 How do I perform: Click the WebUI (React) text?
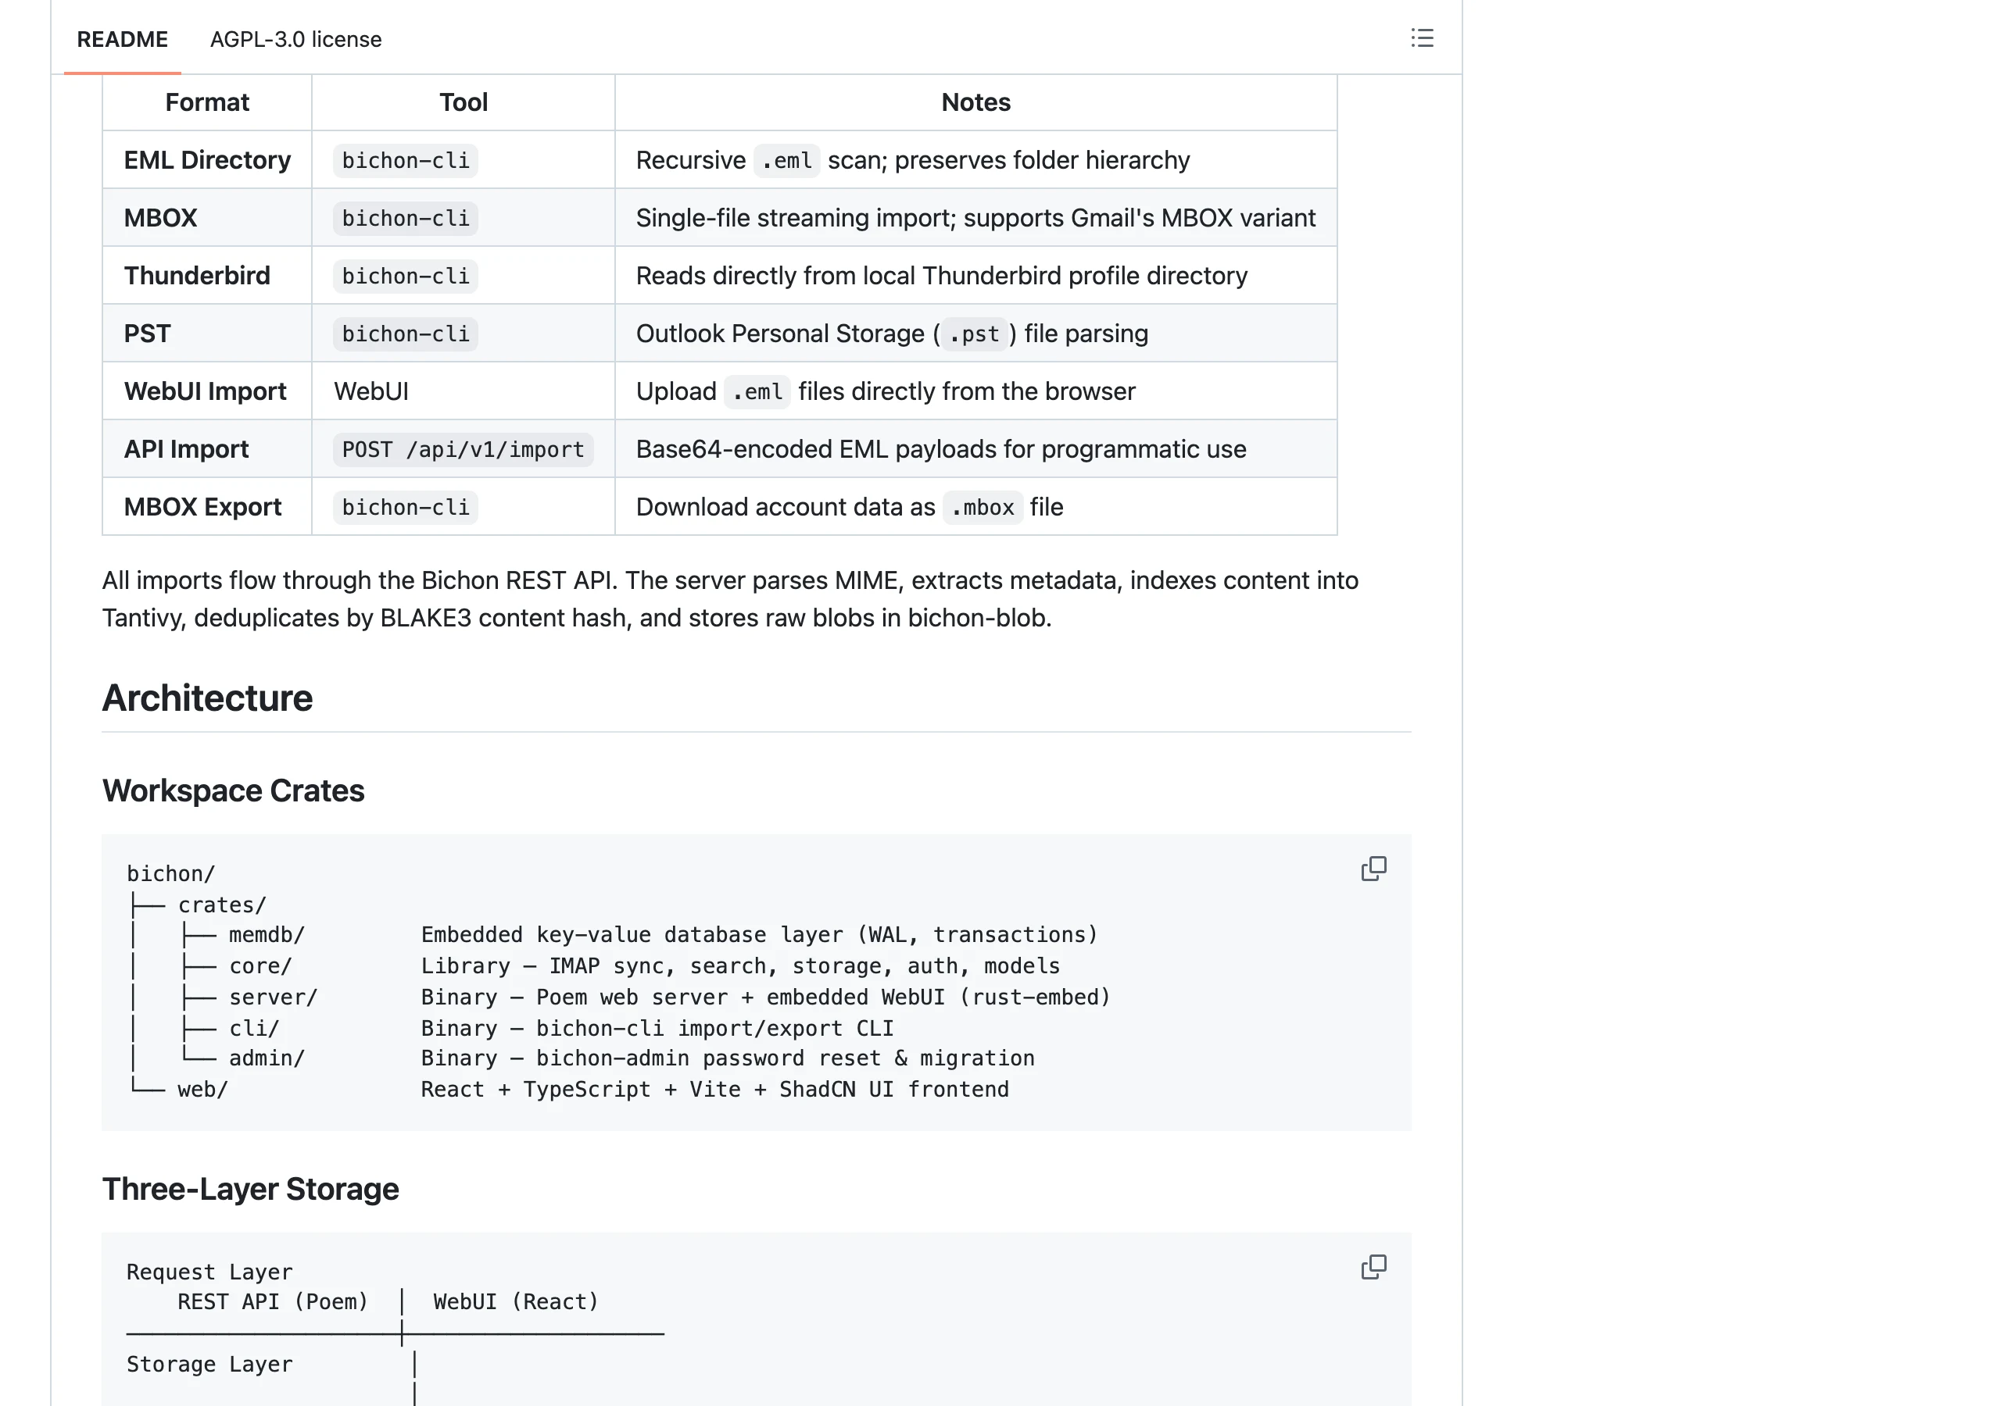click(x=516, y=1302)
